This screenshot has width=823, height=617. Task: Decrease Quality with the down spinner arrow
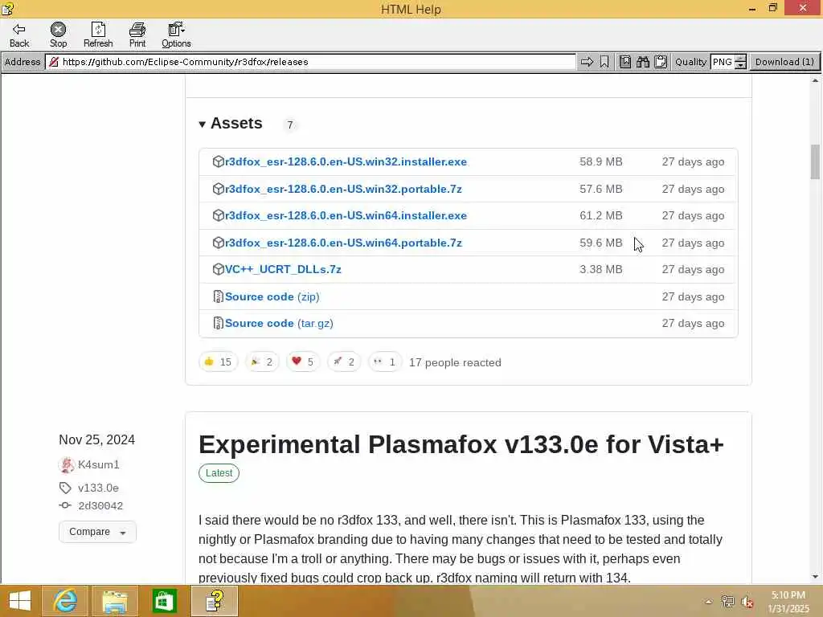[x=740, y=66]
